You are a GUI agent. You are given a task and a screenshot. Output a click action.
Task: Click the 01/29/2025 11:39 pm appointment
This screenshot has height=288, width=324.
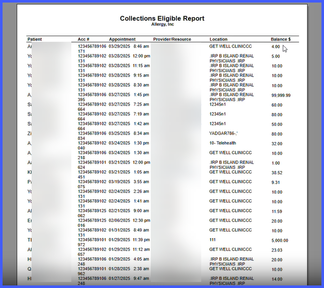129,240
